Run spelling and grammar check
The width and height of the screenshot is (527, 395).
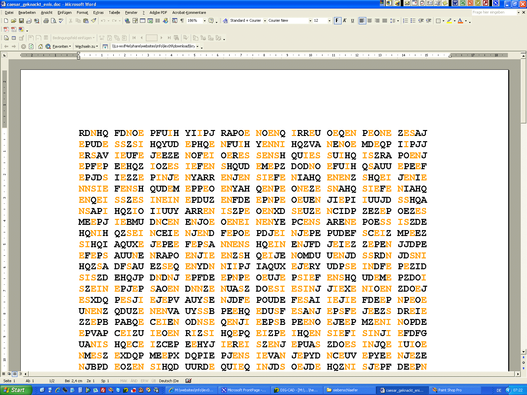(61, 21)
